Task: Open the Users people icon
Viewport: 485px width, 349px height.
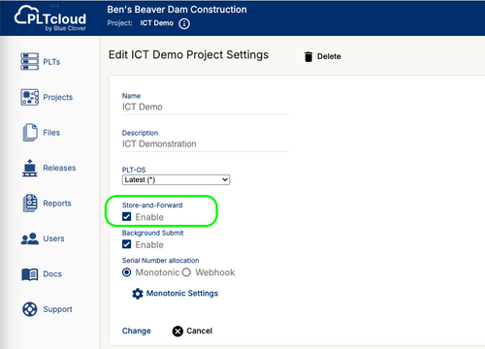Action: point(30,238)
